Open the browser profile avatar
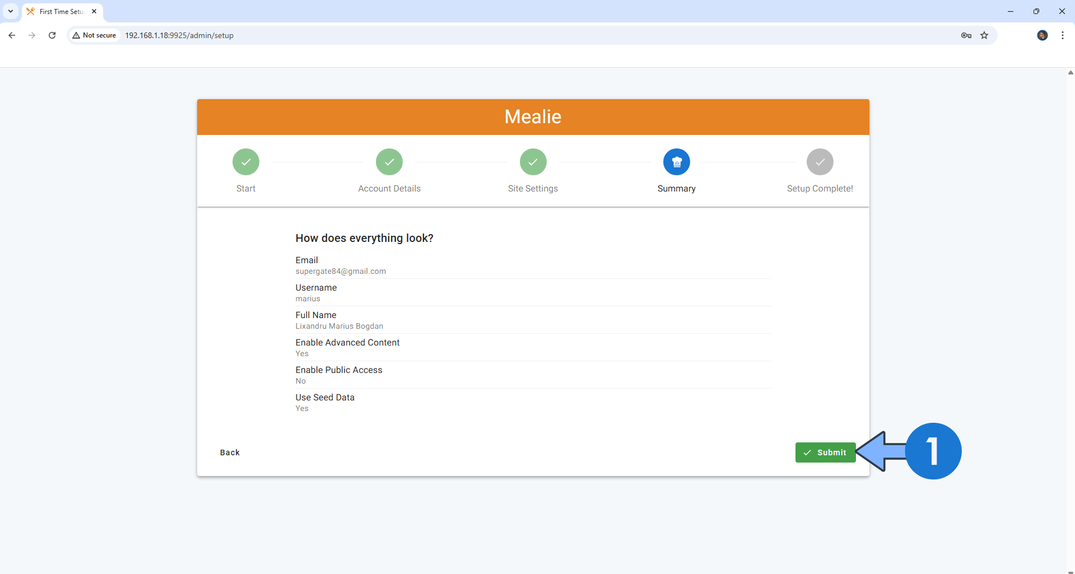Screen dimensions: 1075x574 [1042, 35]
